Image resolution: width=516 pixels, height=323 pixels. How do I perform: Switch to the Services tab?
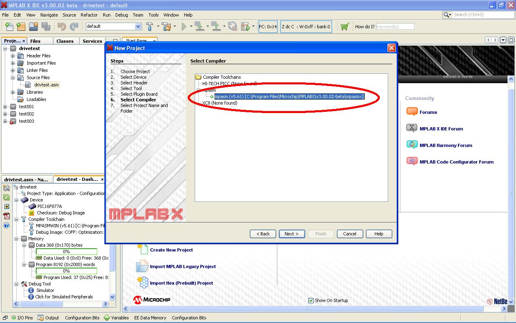pyautogui.click(x=92, y=41)
